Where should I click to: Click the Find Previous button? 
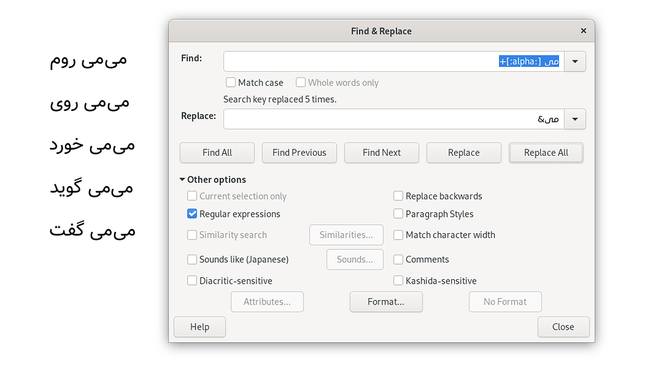pyautogui.click(x=299, y=153)
